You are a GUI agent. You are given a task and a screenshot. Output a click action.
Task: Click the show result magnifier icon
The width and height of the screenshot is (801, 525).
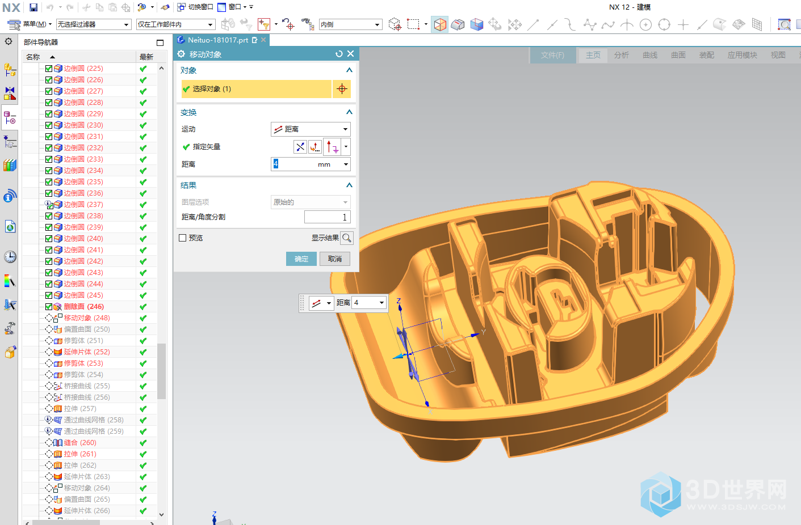pos(347,238)
